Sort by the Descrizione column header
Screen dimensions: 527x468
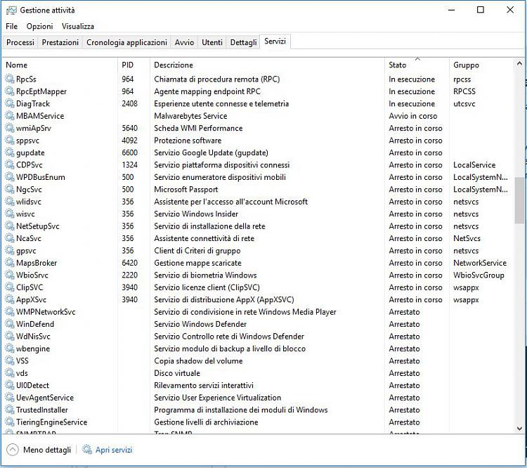pyautogui.click(x=267, y=65)
